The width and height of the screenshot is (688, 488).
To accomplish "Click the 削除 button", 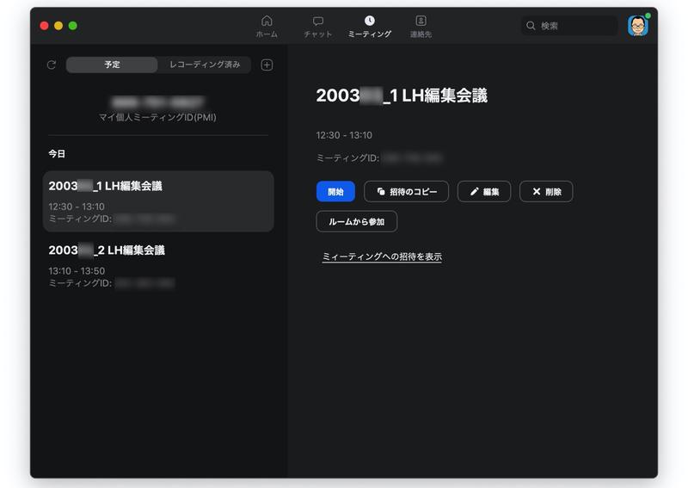I will tap(546, 192).
